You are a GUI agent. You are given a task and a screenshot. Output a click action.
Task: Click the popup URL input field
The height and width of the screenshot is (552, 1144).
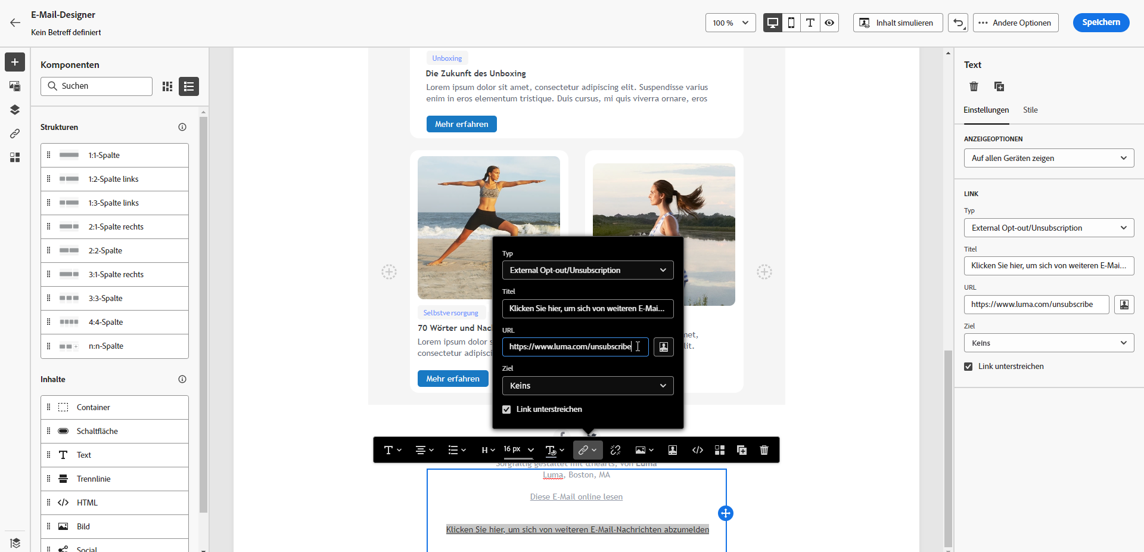tap(575, 347)
